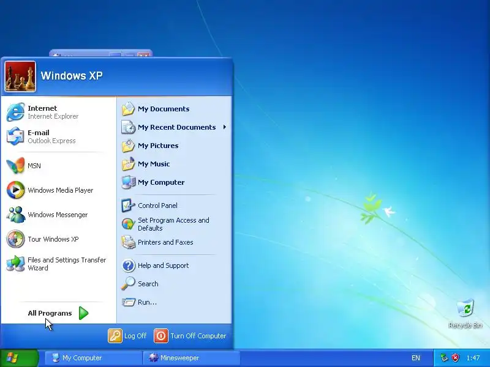
Task: Open Internet Explorer from the Start menu
Action: click(58, 112)
